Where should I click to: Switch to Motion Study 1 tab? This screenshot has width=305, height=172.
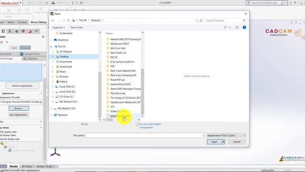pos(45,166)
